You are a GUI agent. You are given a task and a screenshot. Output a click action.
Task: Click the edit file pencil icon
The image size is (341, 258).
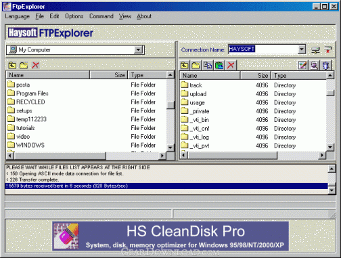(x=302, y=66)
